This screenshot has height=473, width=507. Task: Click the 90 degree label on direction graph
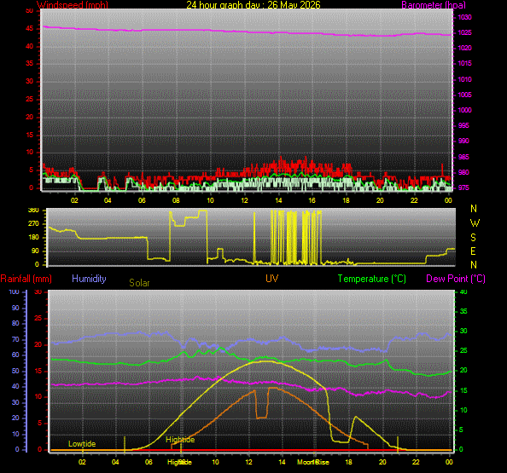(x=35, y=251)
